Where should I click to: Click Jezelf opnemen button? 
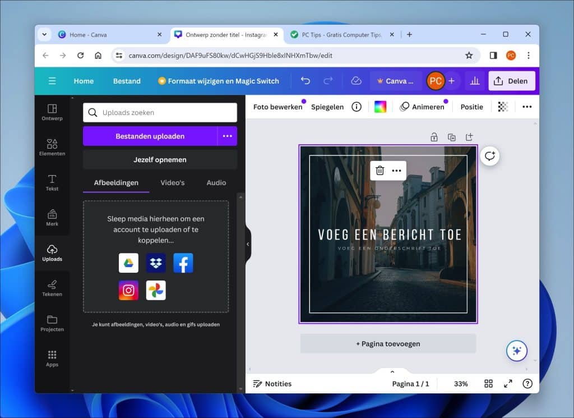point(160,159)
